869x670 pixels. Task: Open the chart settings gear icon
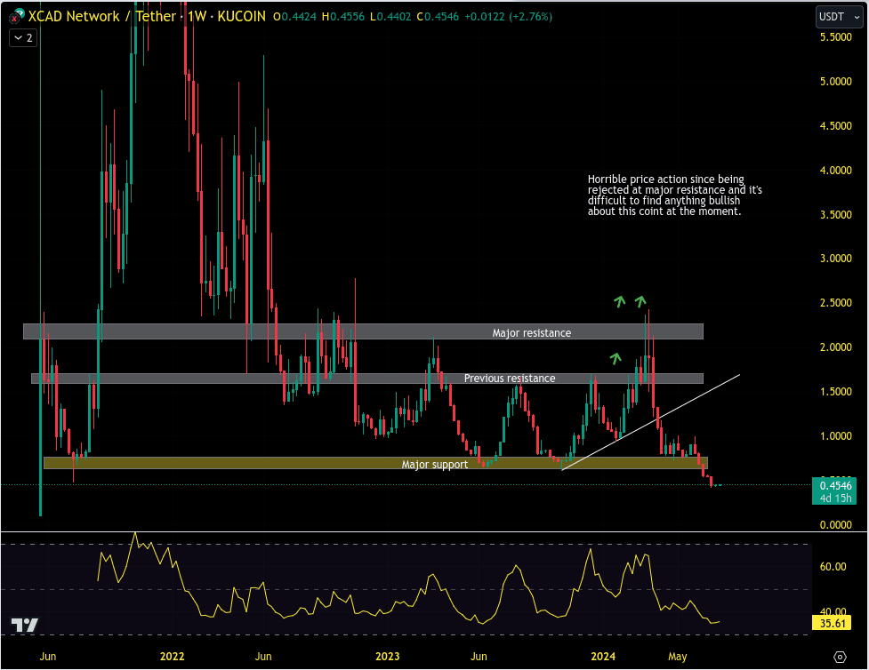(x=840, y=657)
